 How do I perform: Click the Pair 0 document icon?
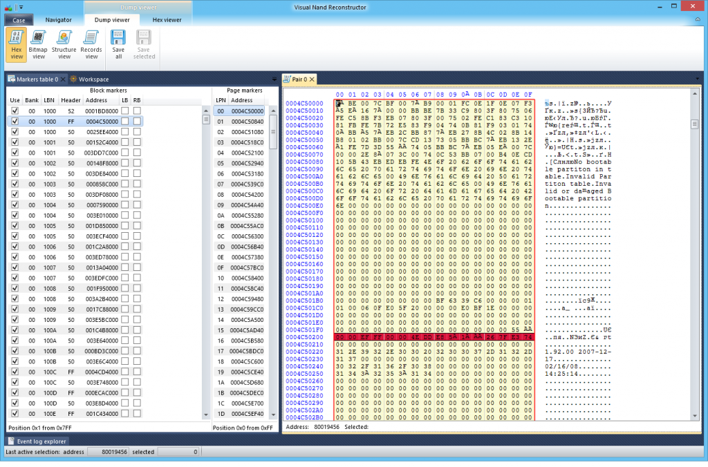tap(287, 79)
